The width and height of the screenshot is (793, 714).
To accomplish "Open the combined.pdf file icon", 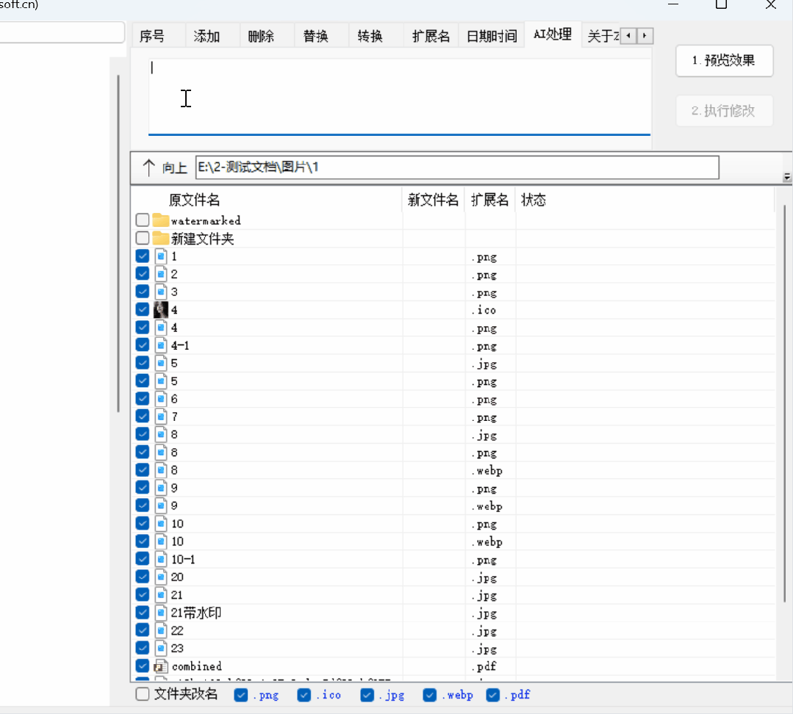I will tap(160, 666).
